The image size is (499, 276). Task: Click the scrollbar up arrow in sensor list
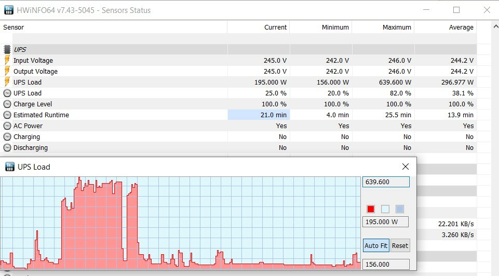[495, 26]
